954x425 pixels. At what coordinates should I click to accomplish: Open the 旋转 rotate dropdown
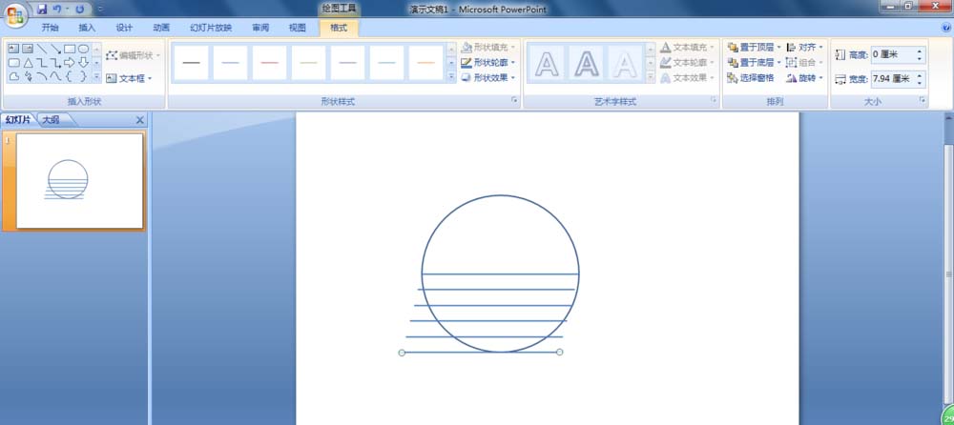pos(804,78)
